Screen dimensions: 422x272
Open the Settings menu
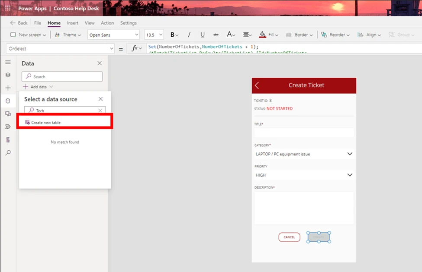pyautogui.click(x=129, y=23)
